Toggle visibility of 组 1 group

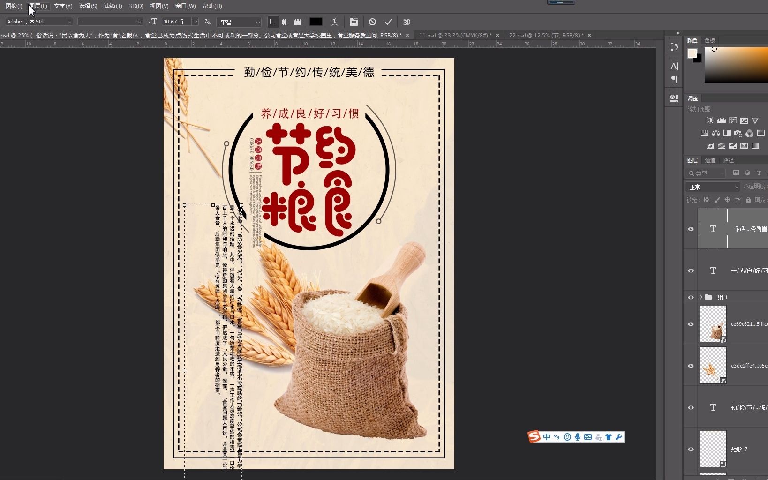[x=691, y=298]
